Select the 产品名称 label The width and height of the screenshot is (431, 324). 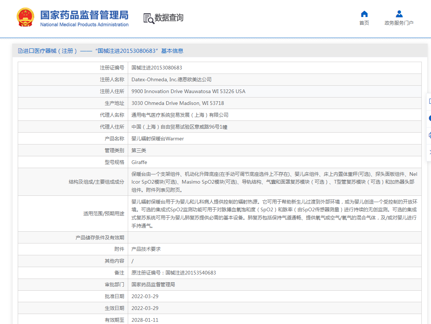(114, 139)
